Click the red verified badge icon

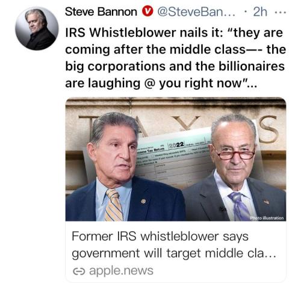coord(147,12)
